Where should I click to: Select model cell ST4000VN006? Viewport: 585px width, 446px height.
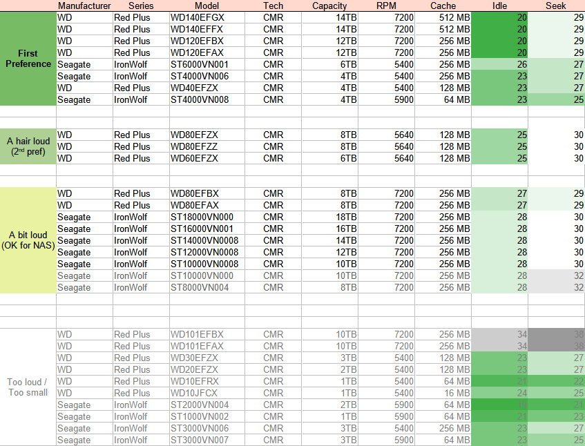point(207,76)
